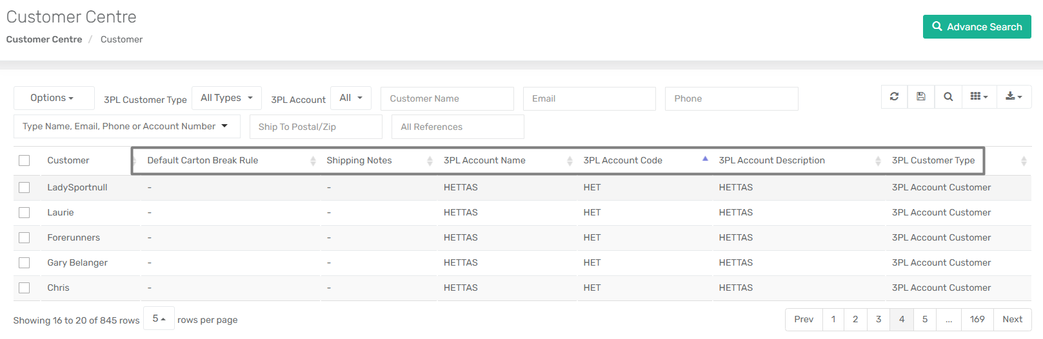Click the Customer breadcrumb item
The height and width of the screenshot is (339, 1043).
pos(121,39)
